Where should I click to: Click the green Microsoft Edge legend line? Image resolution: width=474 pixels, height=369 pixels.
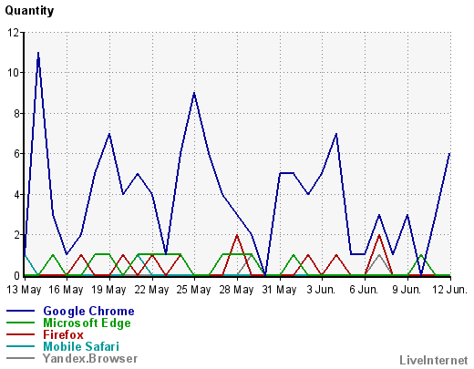click(20, 323)
